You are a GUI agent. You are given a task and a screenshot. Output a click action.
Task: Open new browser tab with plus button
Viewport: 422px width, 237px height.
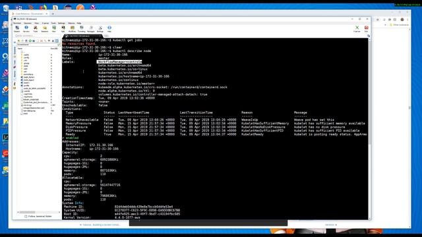click(53, 14)
